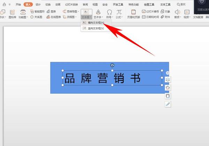Viewport: 209px width, 146px height.
Task: Open the 设计 design tab
Action: (x=38, y=5)
